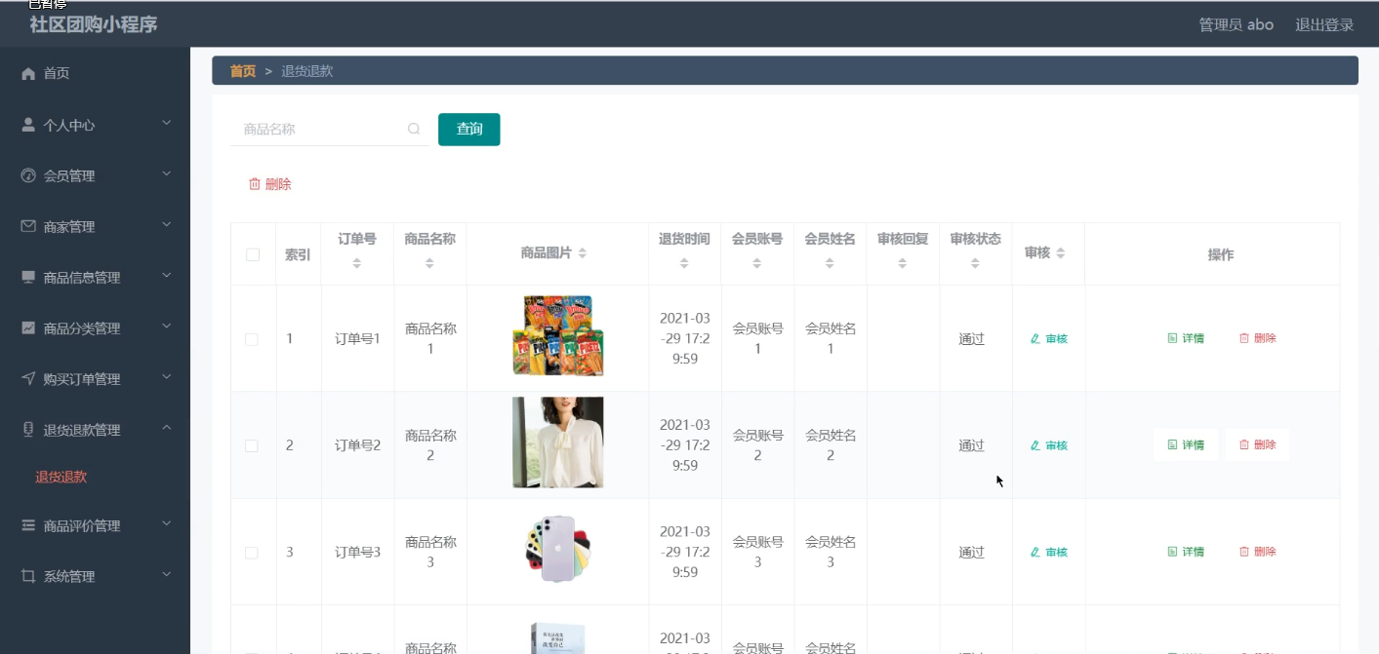Click the person icon beside 个人中心
1379x654 pixels.
(x=28, y=125)
